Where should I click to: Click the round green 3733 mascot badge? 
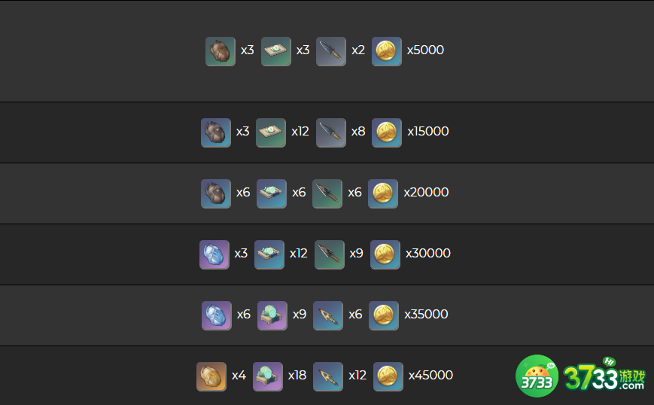537,376
